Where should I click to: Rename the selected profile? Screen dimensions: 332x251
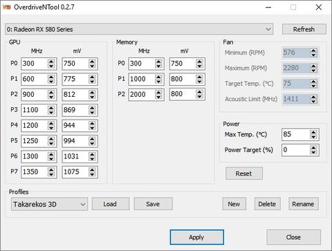pyautogui.click(x=303, y=204)
